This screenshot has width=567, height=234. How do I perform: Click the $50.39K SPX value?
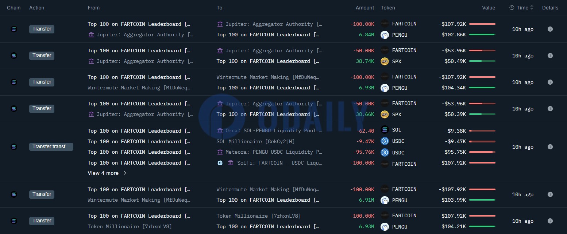[x=455, y=114]
